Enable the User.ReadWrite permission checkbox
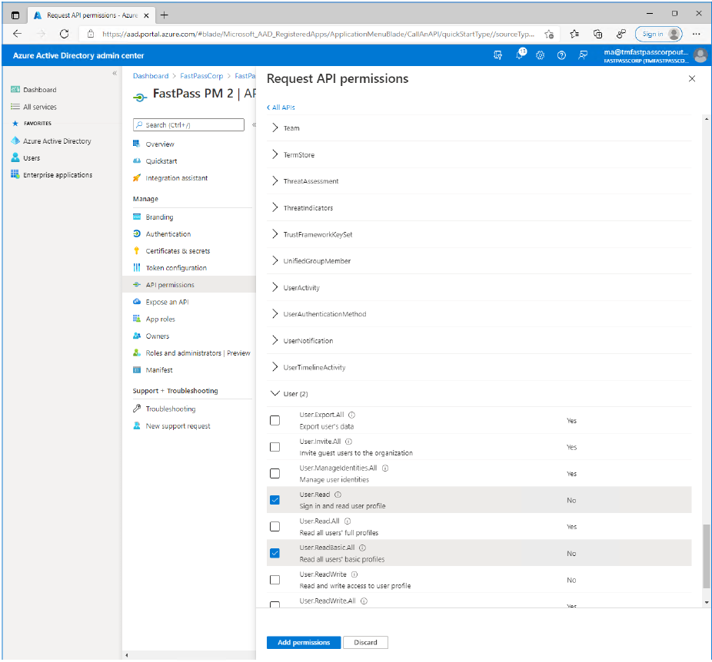The width and height of the screenshot is (712, 662). point(274,580)
